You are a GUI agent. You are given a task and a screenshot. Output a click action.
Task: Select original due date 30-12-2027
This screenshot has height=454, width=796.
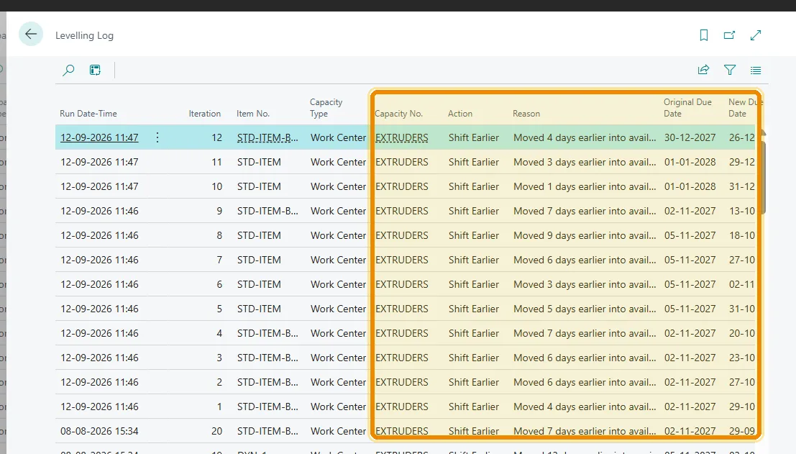click(x=690, y=137)
